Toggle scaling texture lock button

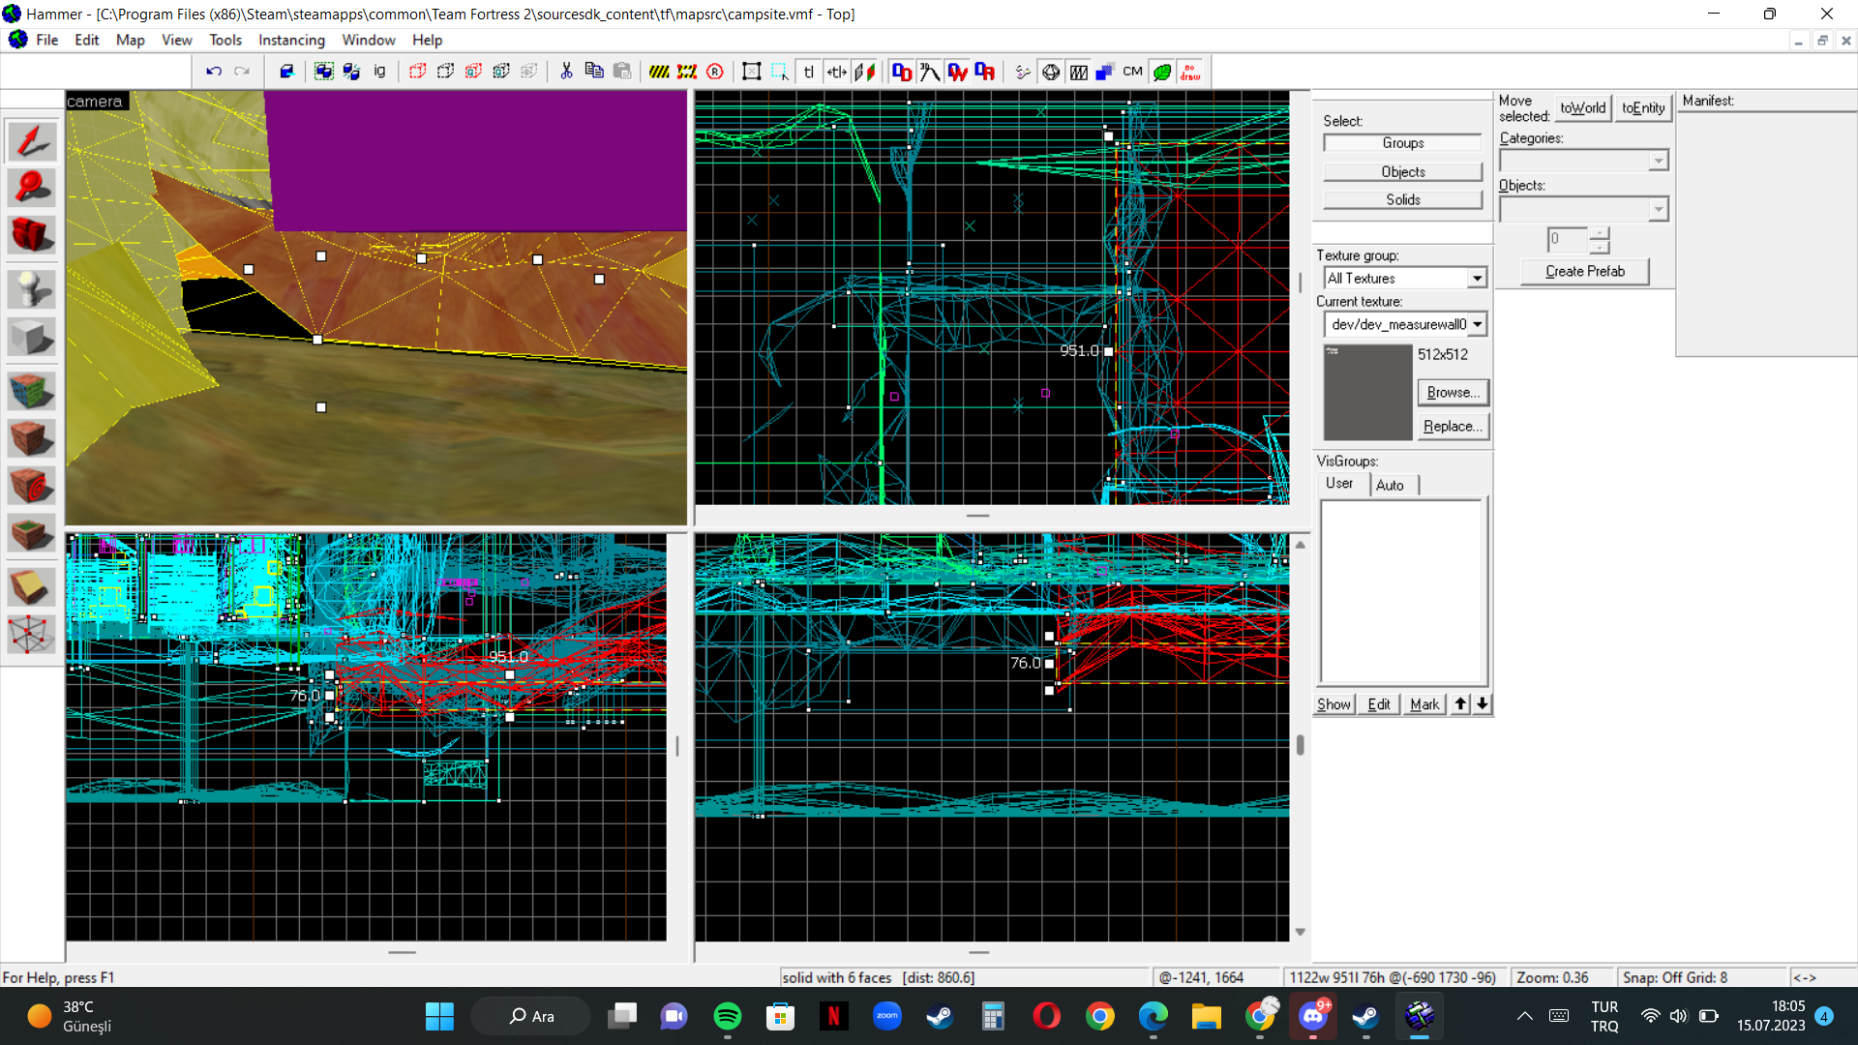[x=837, y=72]
